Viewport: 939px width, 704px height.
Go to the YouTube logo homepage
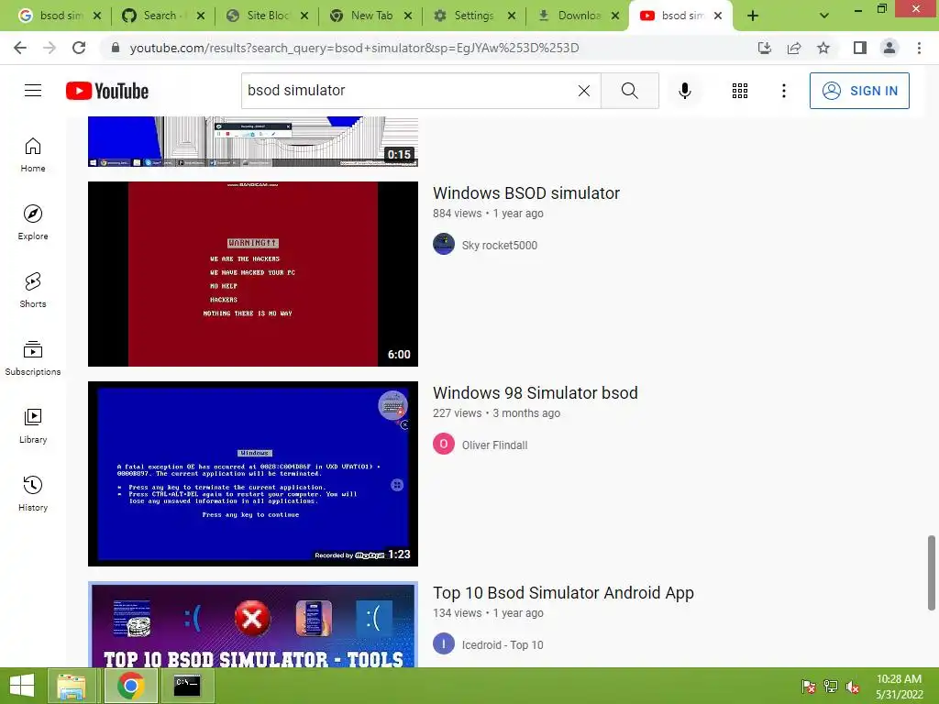pos(107,91)
